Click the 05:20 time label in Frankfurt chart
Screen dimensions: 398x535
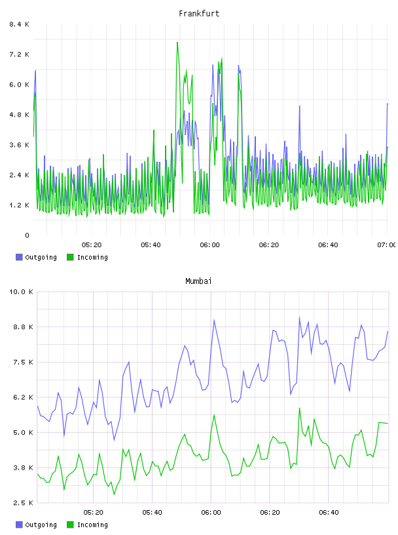[92, 245]
